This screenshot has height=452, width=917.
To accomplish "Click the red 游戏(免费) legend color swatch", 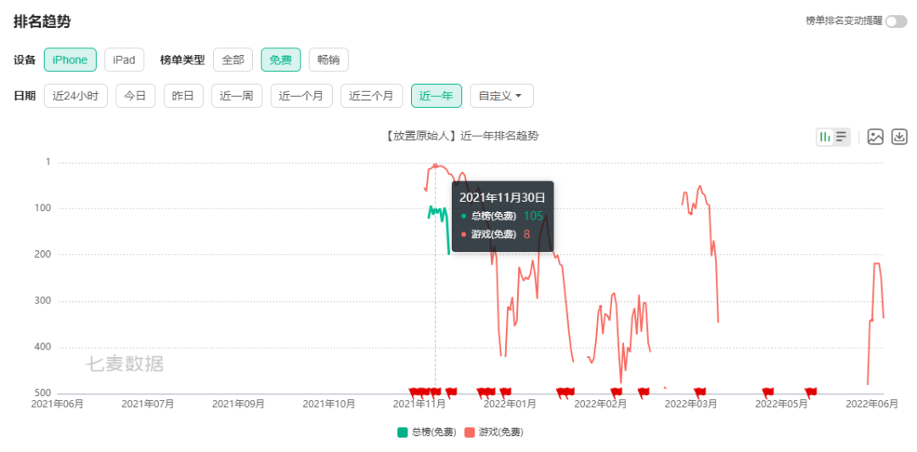I will pyautogui.click(x=470, y=432).
